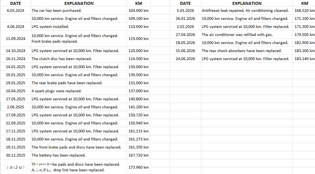
Task: Select the 104.000 km cell
Action: tap(138, 10)
